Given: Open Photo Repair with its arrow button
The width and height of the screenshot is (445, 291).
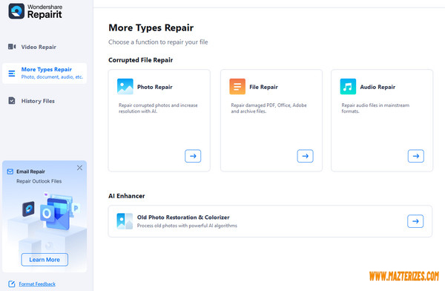Looking at the screenshot, I should click(x=193, y=156).
